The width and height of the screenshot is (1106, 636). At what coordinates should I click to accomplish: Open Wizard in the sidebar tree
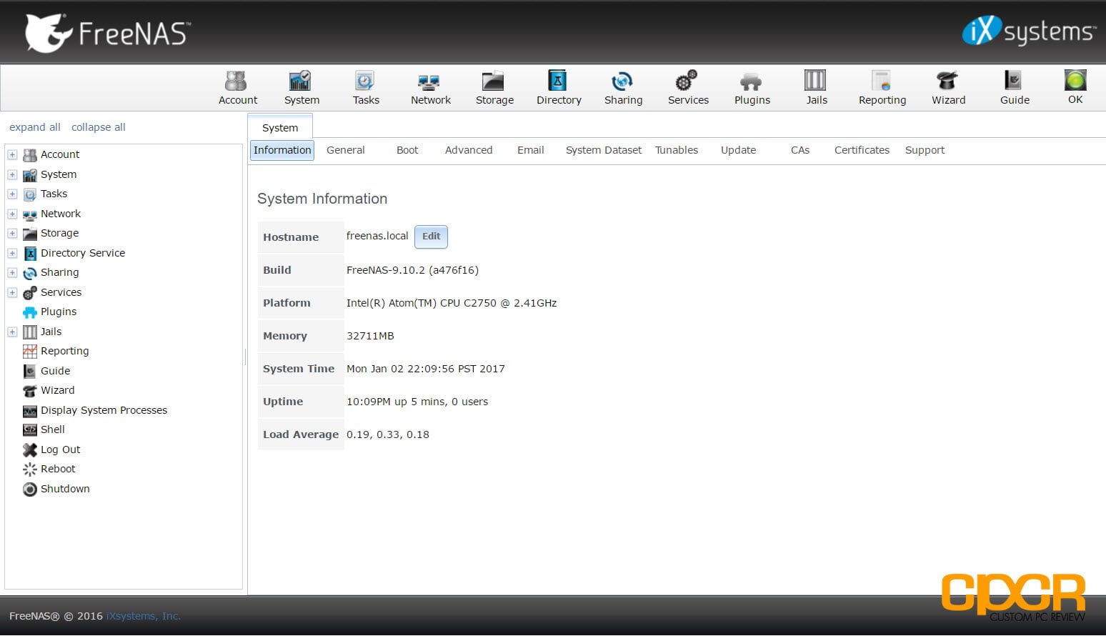[x=58, y=390]
